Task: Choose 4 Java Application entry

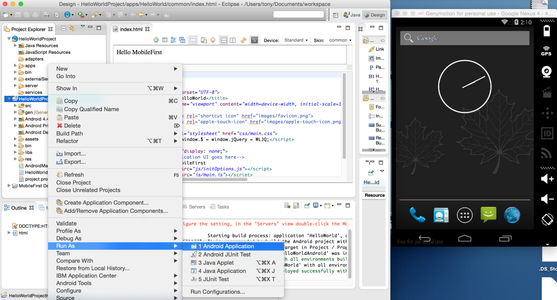Action: click(233, 271)
